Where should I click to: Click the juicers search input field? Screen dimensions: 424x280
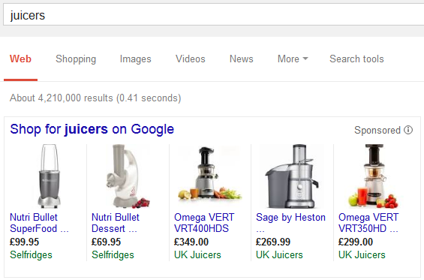(x=214, y=15)
